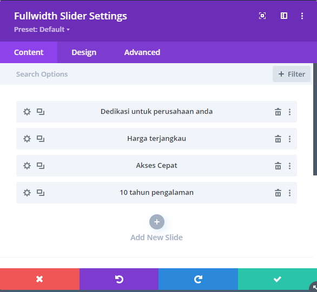Click the settings panel vertical scrollbar
Image resolution: width=317 pixels, height=292 pixels.
[315, 119]
